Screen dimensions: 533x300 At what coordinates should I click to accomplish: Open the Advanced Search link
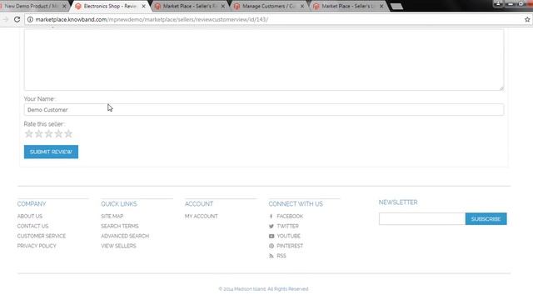tap(125, 236)
